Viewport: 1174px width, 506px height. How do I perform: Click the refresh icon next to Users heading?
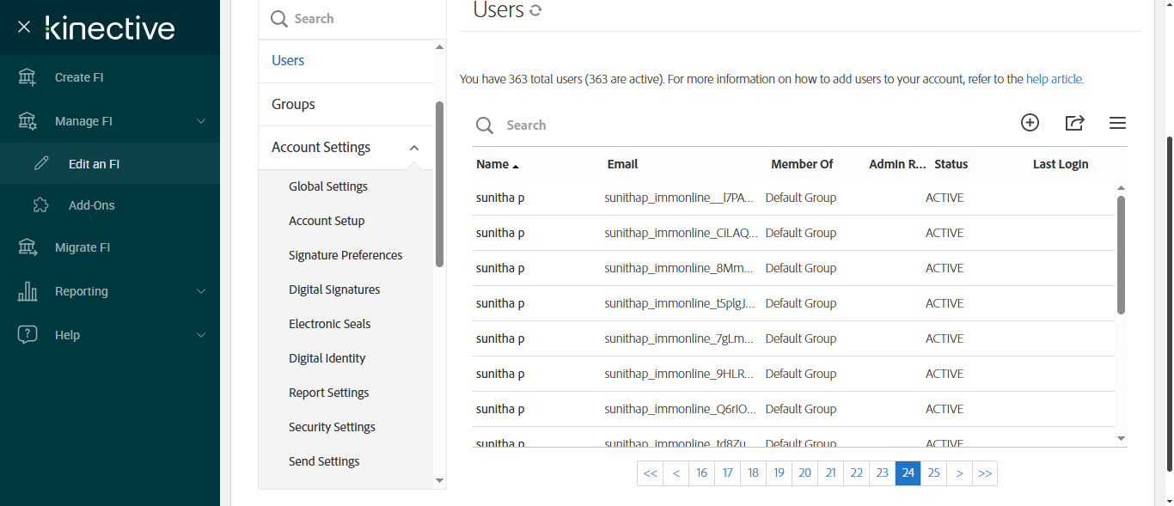535,11
